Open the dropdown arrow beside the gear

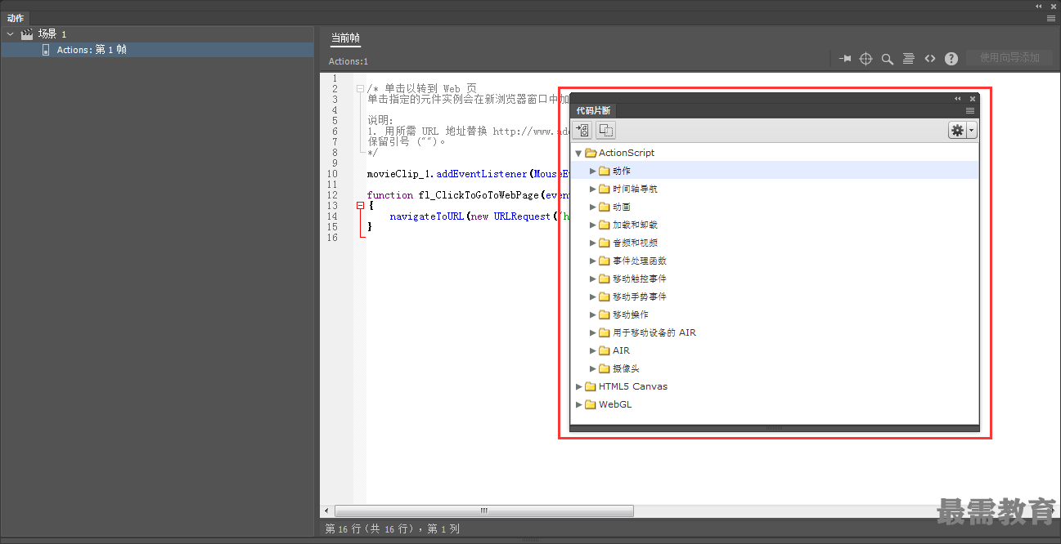click(972, 130)
